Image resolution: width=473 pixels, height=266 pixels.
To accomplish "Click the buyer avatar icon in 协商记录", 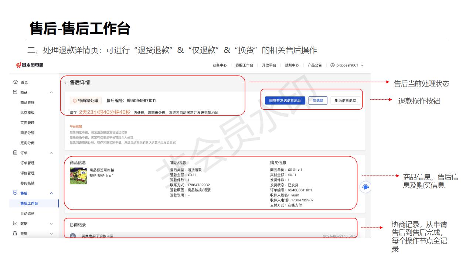I will tap(73, 236).
